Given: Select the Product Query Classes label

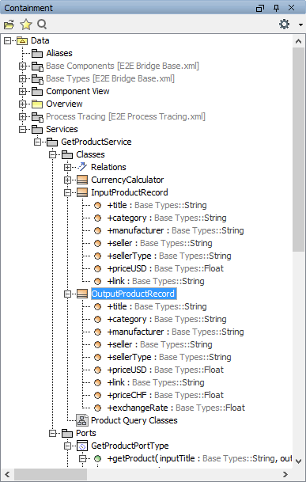Looking at the screenshot, I should pos(134,420).
